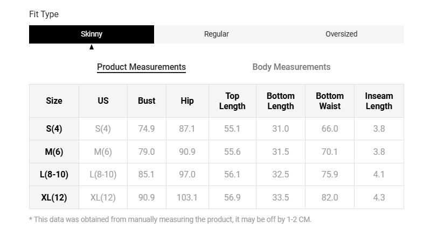Image resolution: width=424 pixels, height=236 pixels.
Task: Click the small triangle under Skinny
Action: (92, 47)
